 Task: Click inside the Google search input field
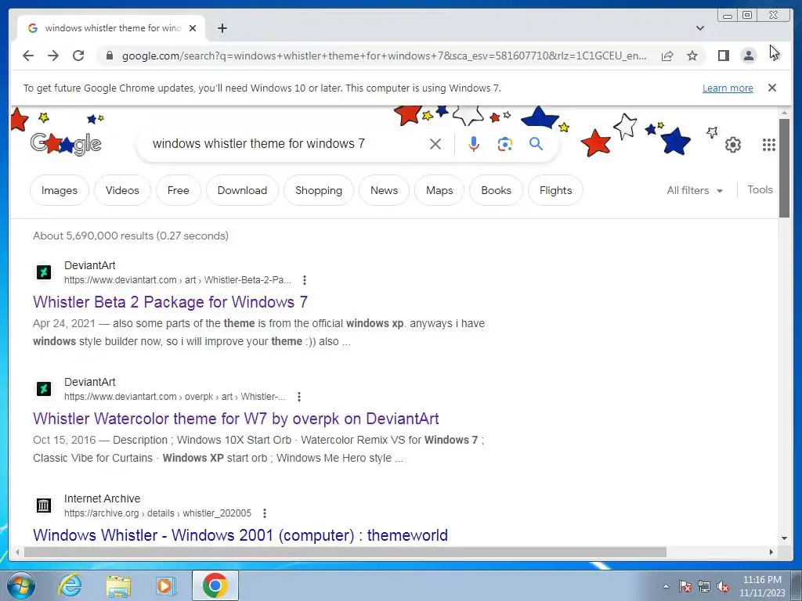click(287, 144)
